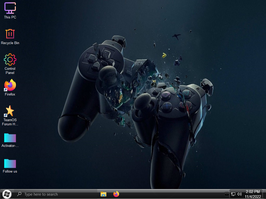Launch Firefox from the taskbar
This screenshot has width=266, height=199.
click(x=116, y=194)
